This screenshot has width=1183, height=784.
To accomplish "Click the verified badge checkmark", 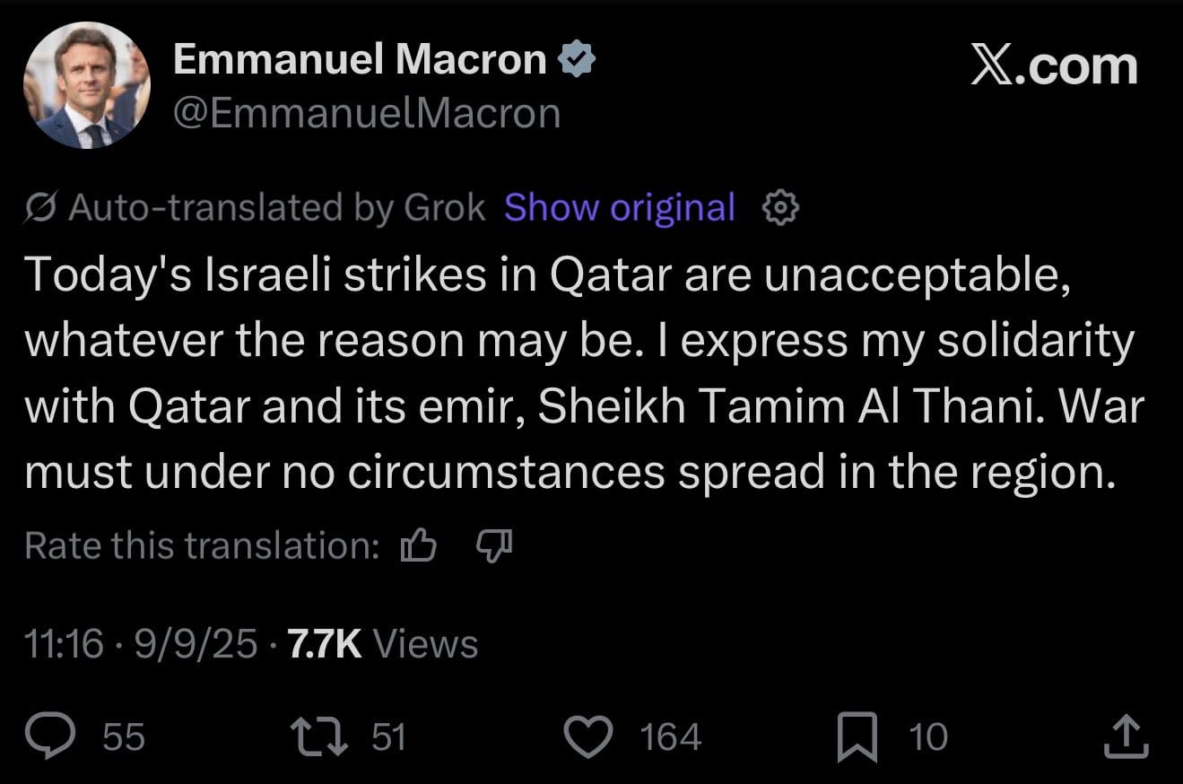I will tap(578, 60).
